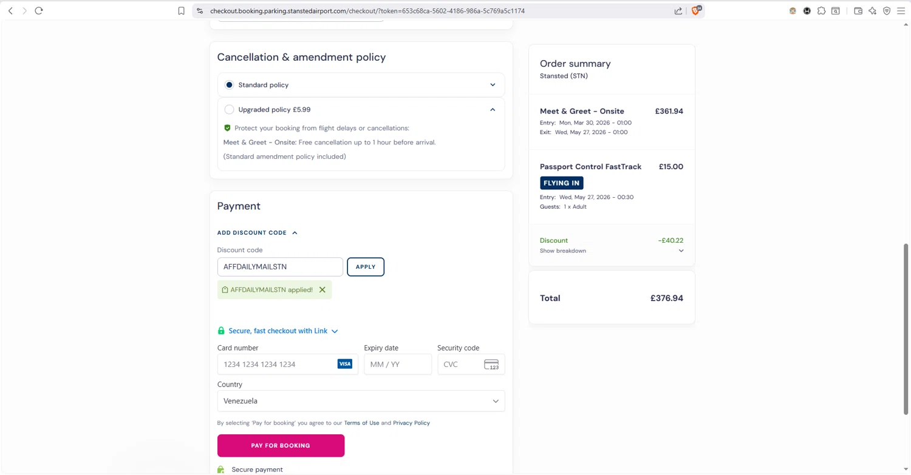Viewport: 911px width, 475px height.
Task: Share this page via share icon
Action: 678,11
